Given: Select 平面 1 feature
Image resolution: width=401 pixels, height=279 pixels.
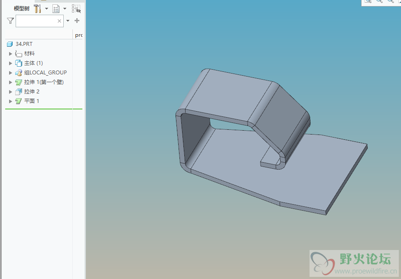Looking at the screenshot, I should [x=32, y=101].
